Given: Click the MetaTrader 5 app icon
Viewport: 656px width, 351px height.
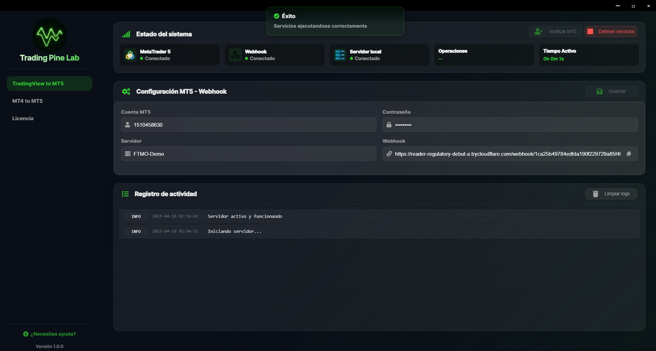Looking at the screenshot, I should click(130, 55).
